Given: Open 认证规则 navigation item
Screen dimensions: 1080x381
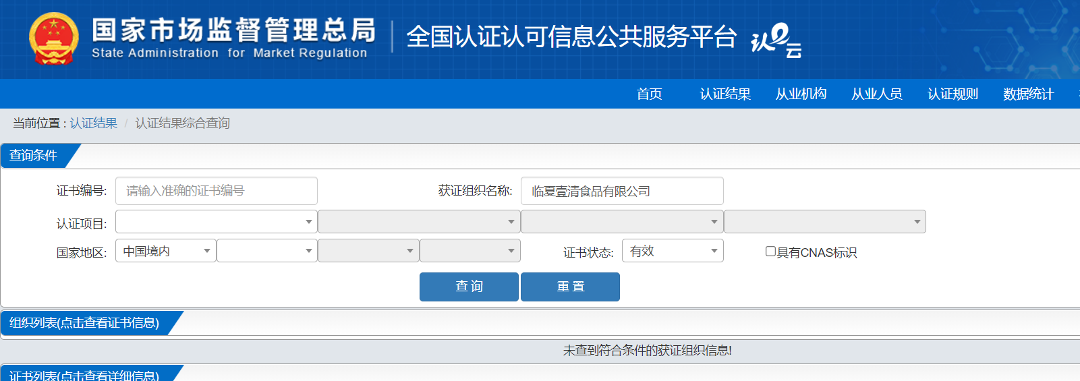Looking at the screenshot, I should 953,94.
